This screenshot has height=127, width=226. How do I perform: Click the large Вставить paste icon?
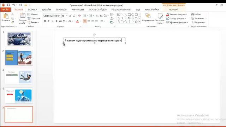point(6,16)
